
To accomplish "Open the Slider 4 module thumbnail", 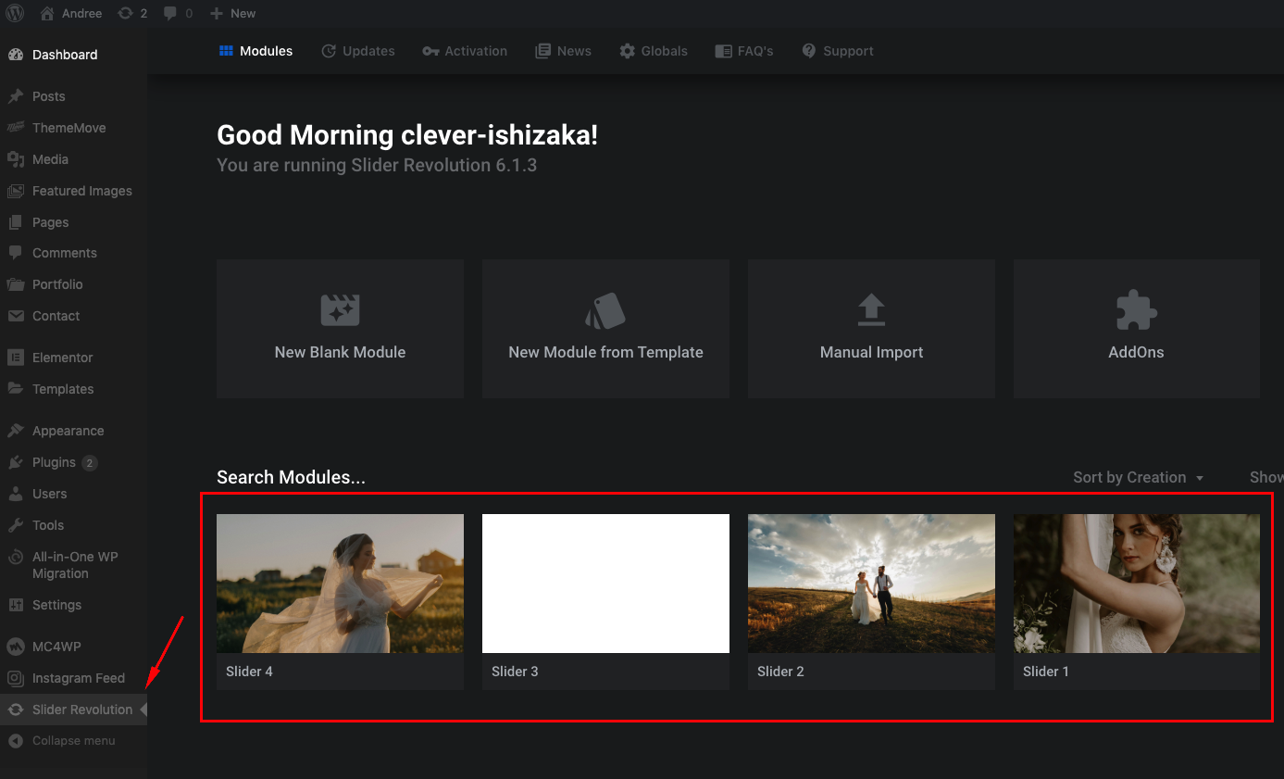I will click(x=340, y=584).
